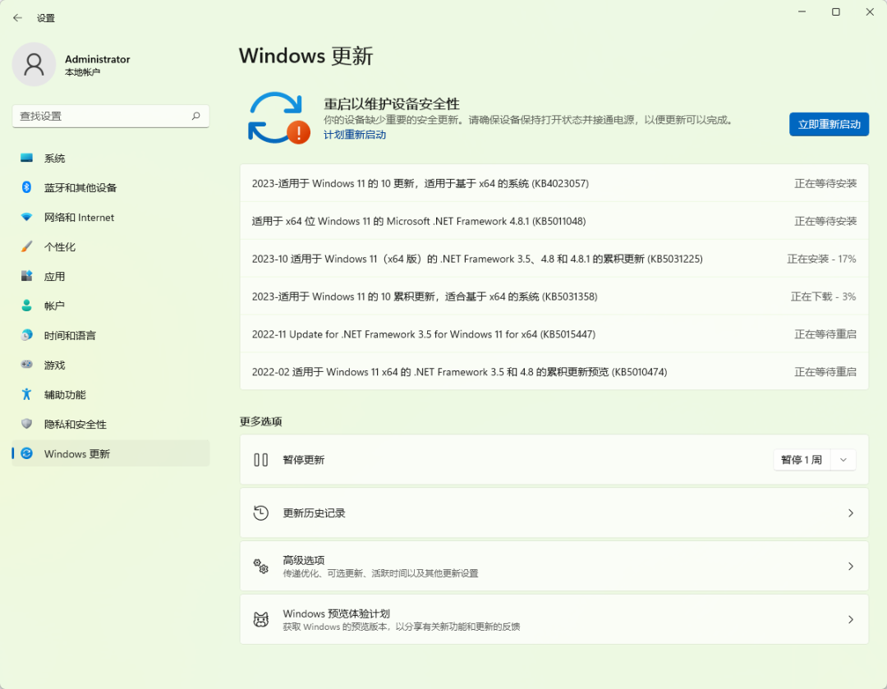
Task: Expand Windows 预览体验计划 chevron
Action: 851,619
